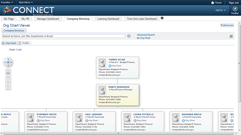Click the Home house icon
Screen dimensions: 241x135
point(212,3)
